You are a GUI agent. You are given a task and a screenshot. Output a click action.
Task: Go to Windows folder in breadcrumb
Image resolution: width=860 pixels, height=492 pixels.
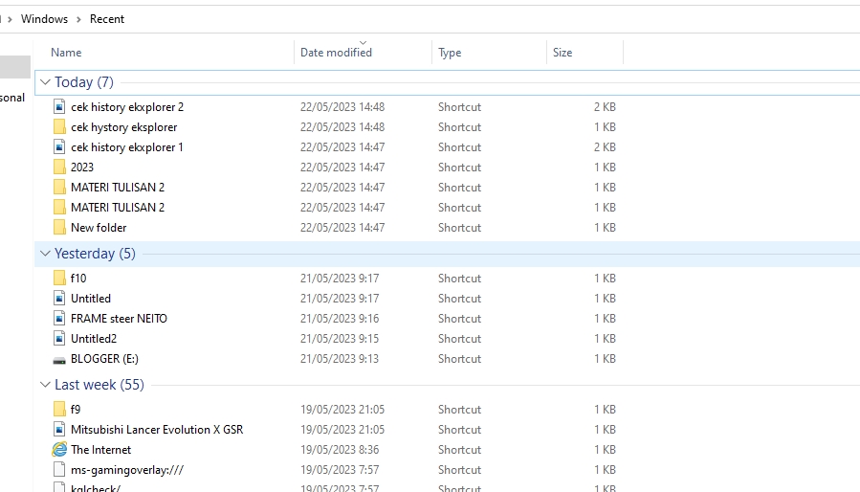coord(44,19)
